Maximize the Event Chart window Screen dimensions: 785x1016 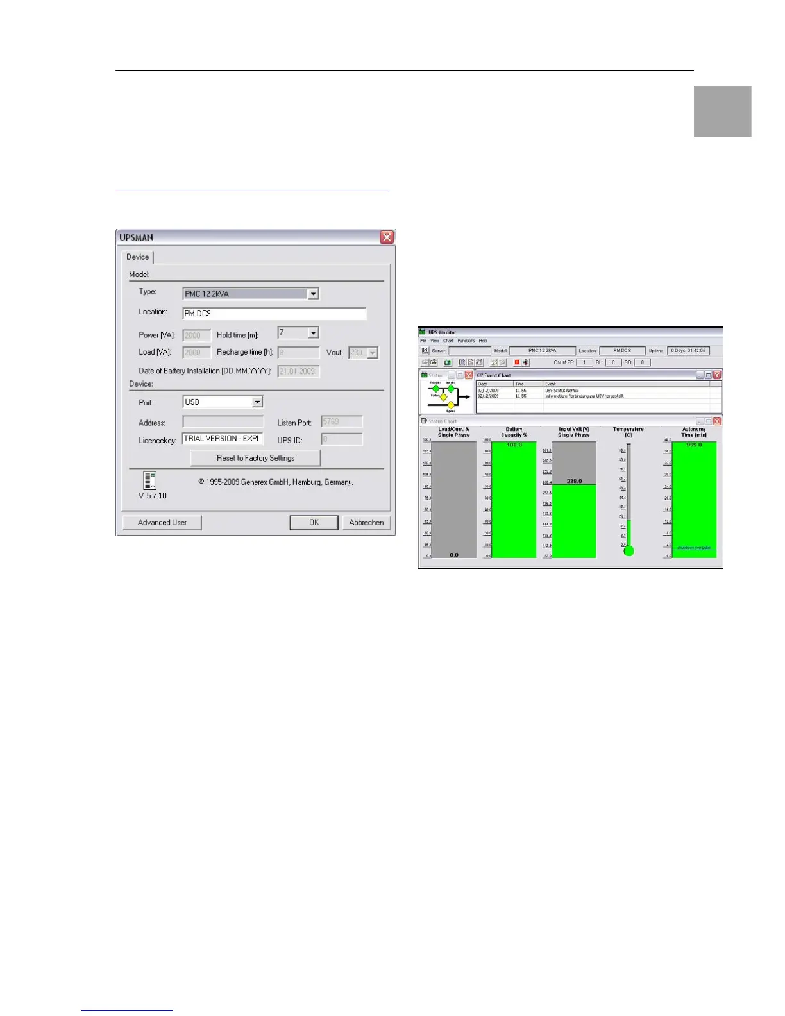pyautogui.click(x=709, y=375)
